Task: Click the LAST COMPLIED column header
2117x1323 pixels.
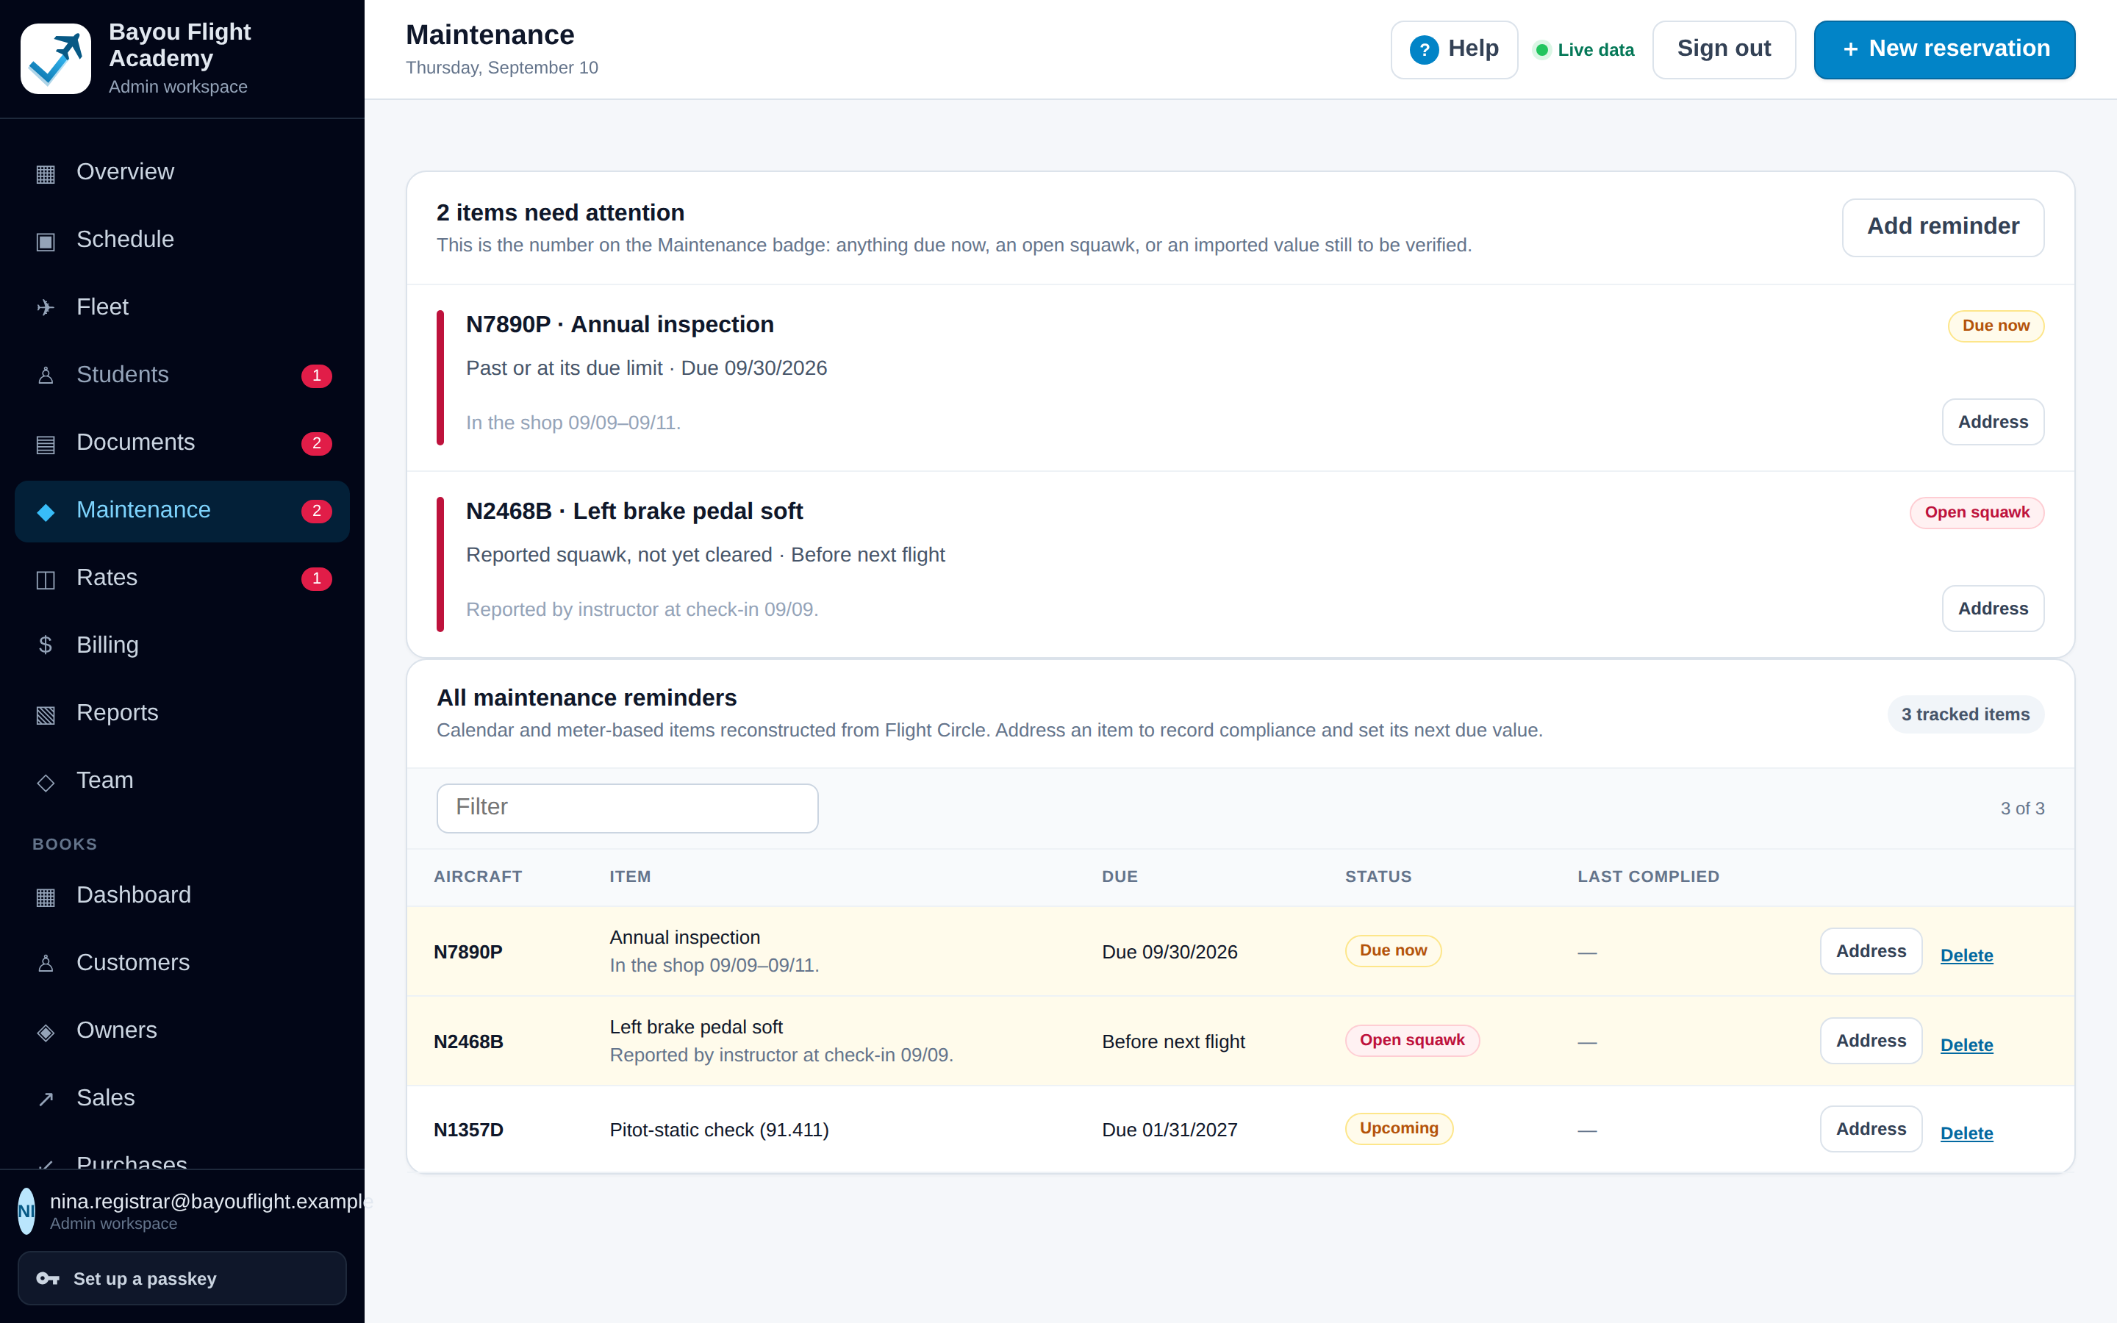Action: pyautogui.click(x=1648, y=877)
